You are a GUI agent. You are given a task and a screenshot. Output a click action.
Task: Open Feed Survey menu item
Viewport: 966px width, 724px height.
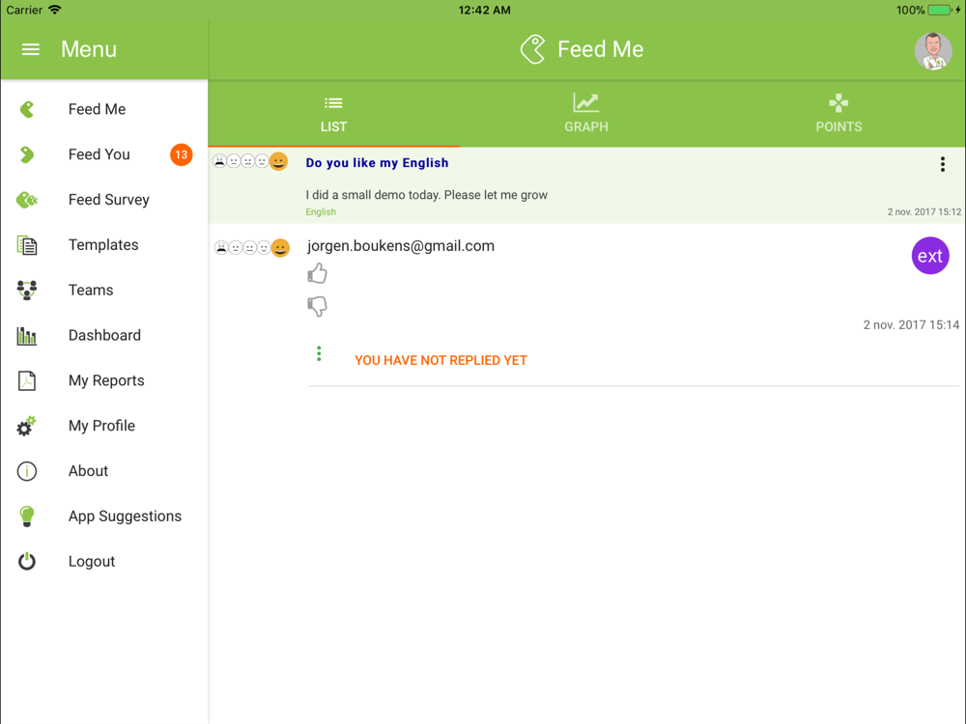click(103, 200)
